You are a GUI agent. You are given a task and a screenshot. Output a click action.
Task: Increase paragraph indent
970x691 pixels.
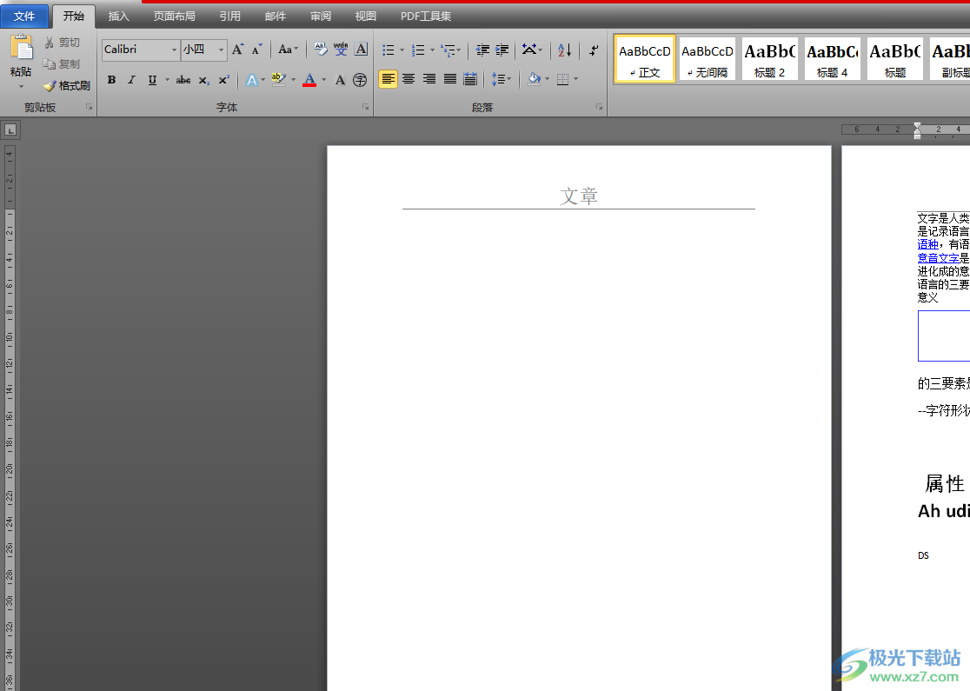(502, 50)
